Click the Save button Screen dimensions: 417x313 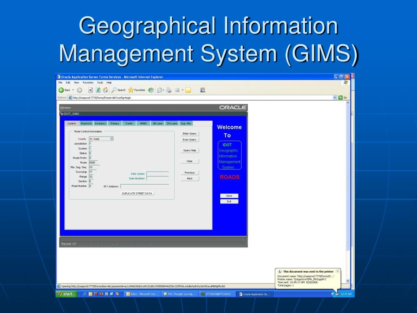point(229,196)
